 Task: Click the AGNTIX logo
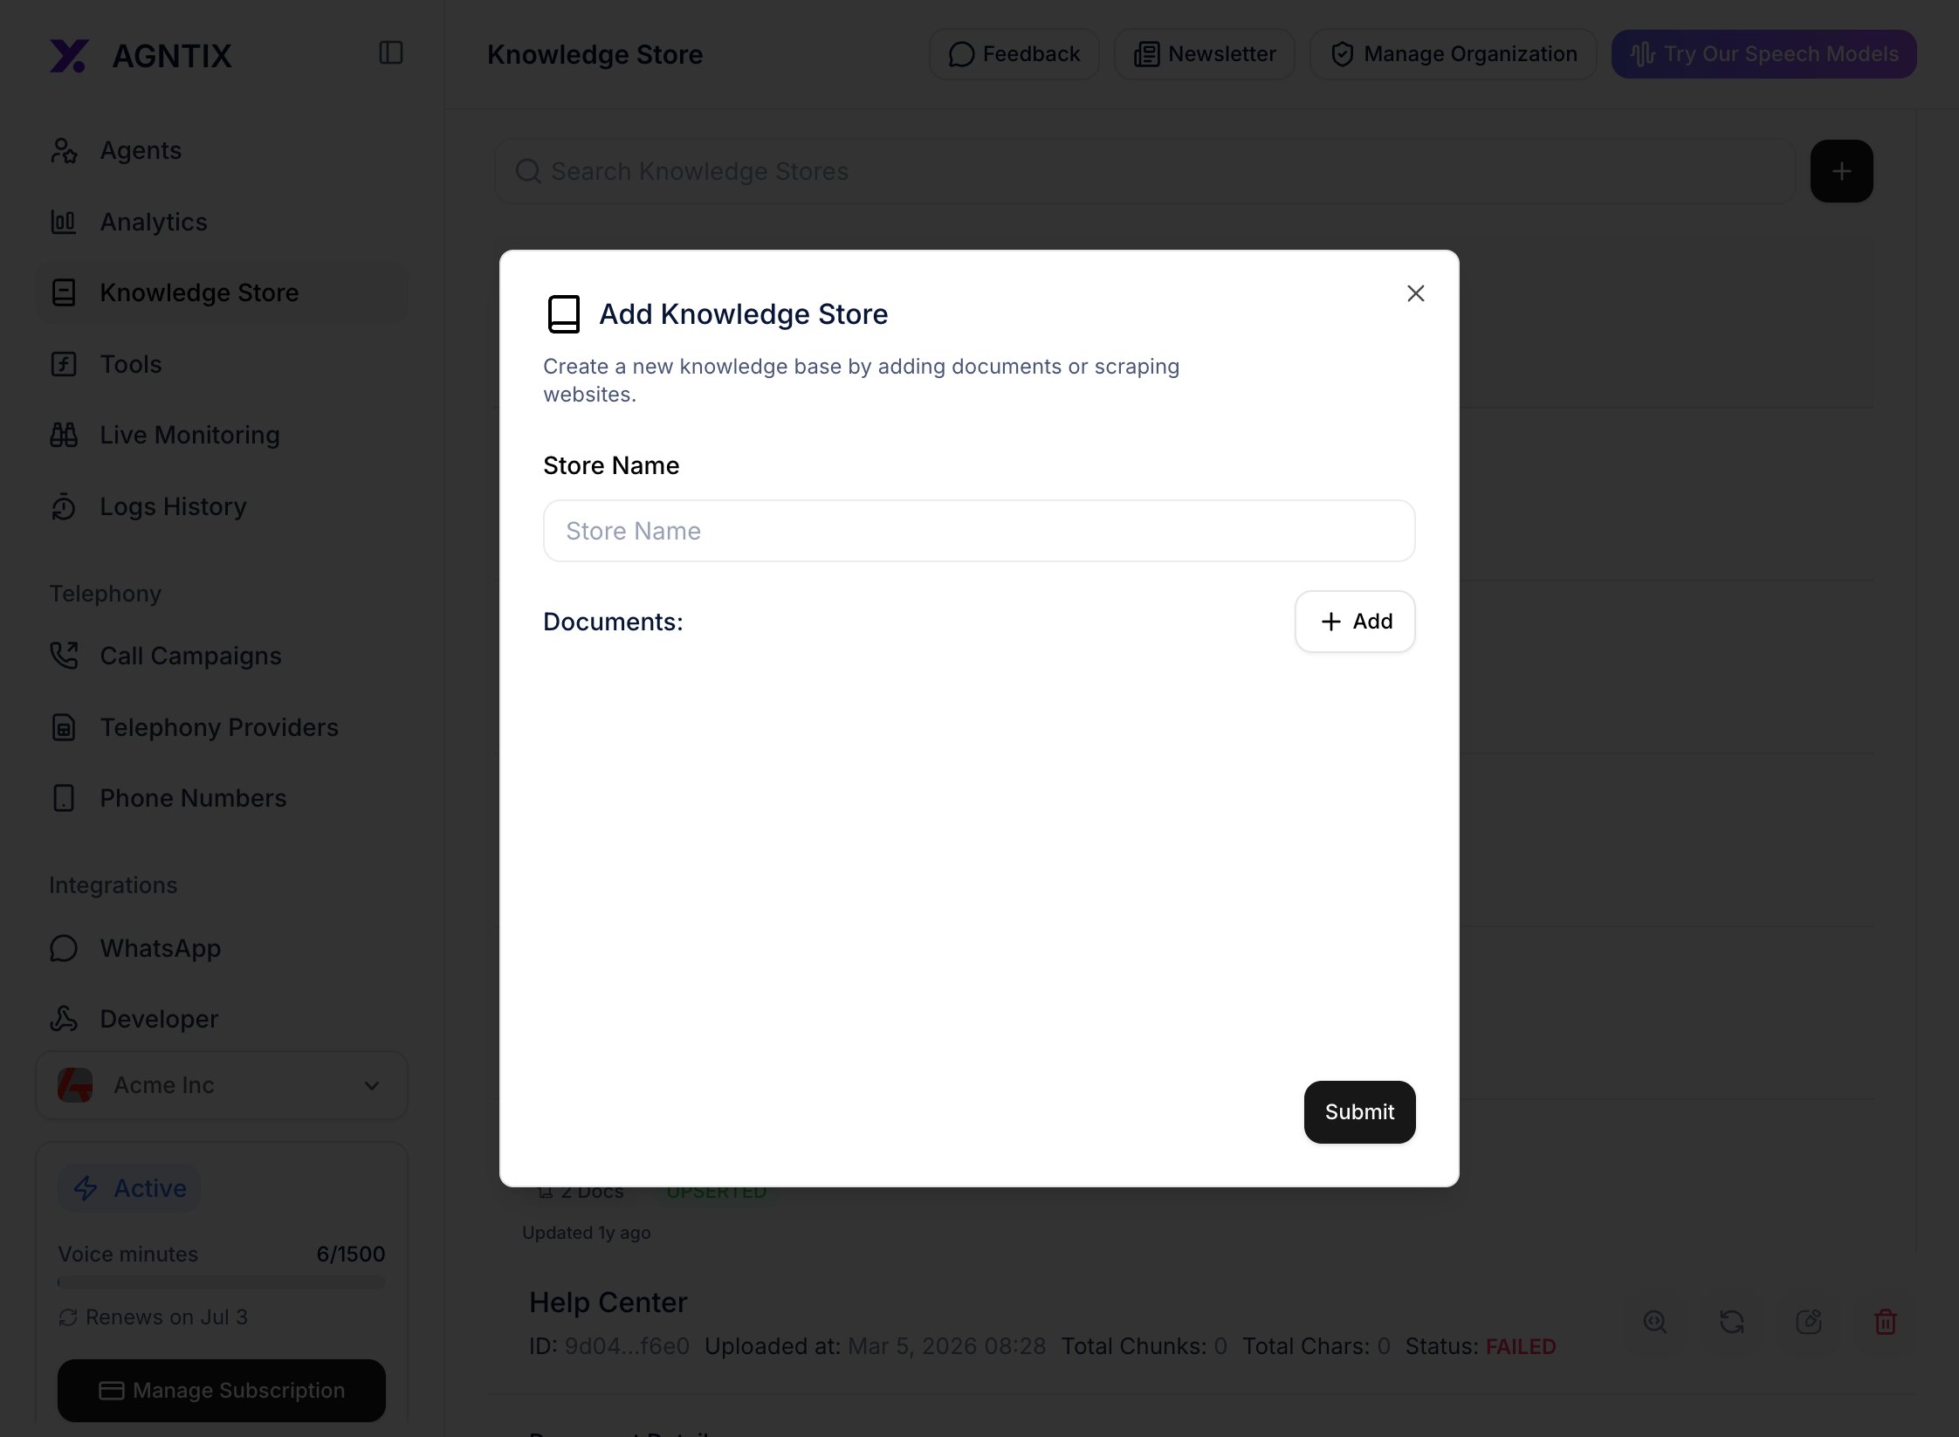141,56
